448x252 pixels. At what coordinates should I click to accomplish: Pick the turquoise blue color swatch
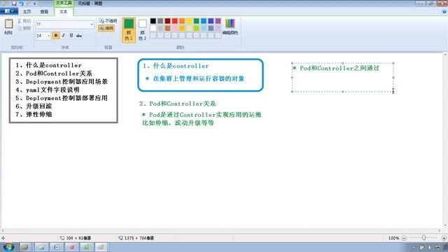pyautogui.click(x=204, y=21)
